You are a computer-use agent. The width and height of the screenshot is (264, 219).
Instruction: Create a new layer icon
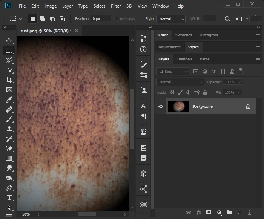pyautogui.click(x=239, y=213)
